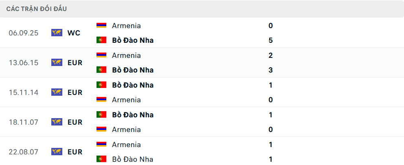Open Armenia team in the 15.11.14 match
Screen dimensions: 404x165
click(x=126, y=99)
